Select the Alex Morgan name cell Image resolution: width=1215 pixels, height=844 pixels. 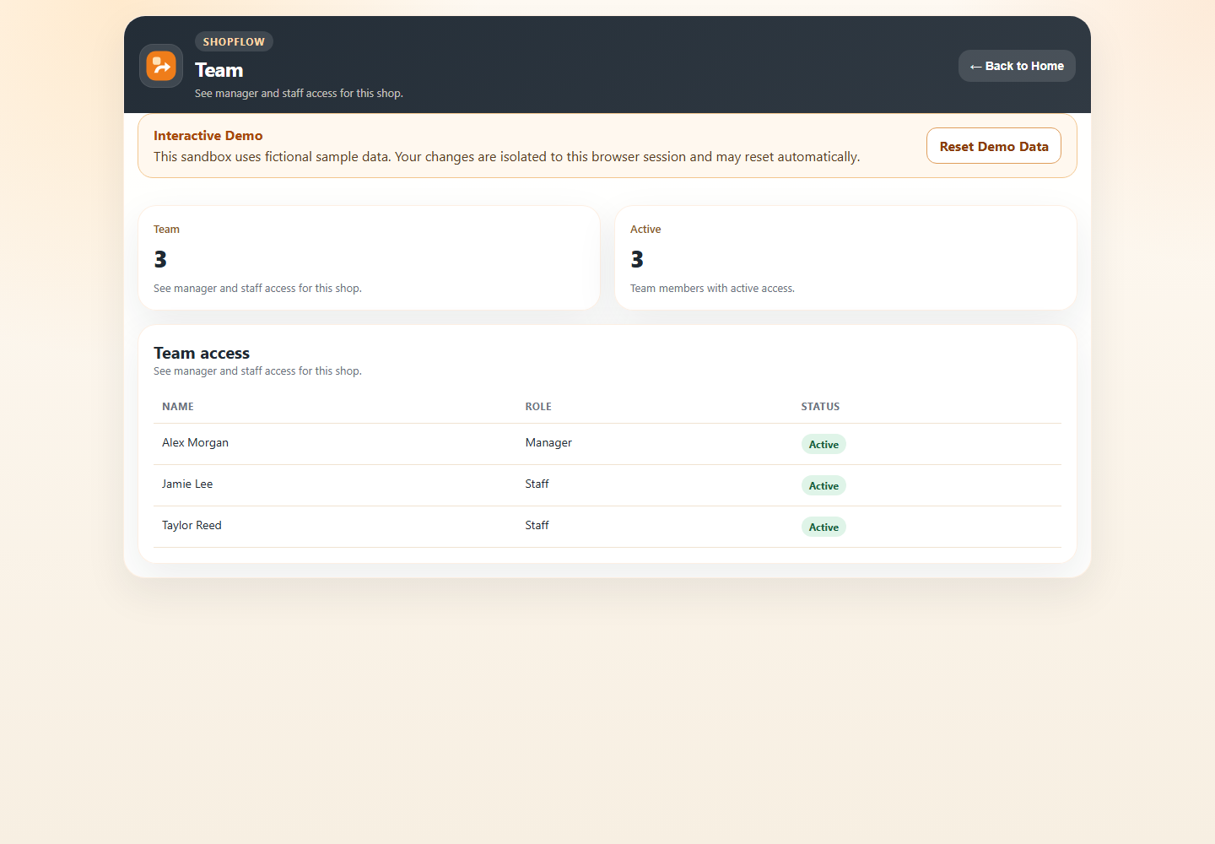[x=195, y=443]
